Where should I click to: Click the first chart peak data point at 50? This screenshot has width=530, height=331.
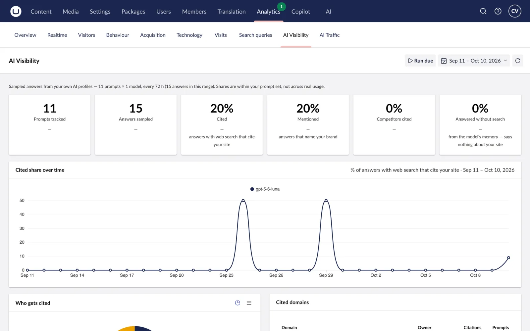coord(243,201)
